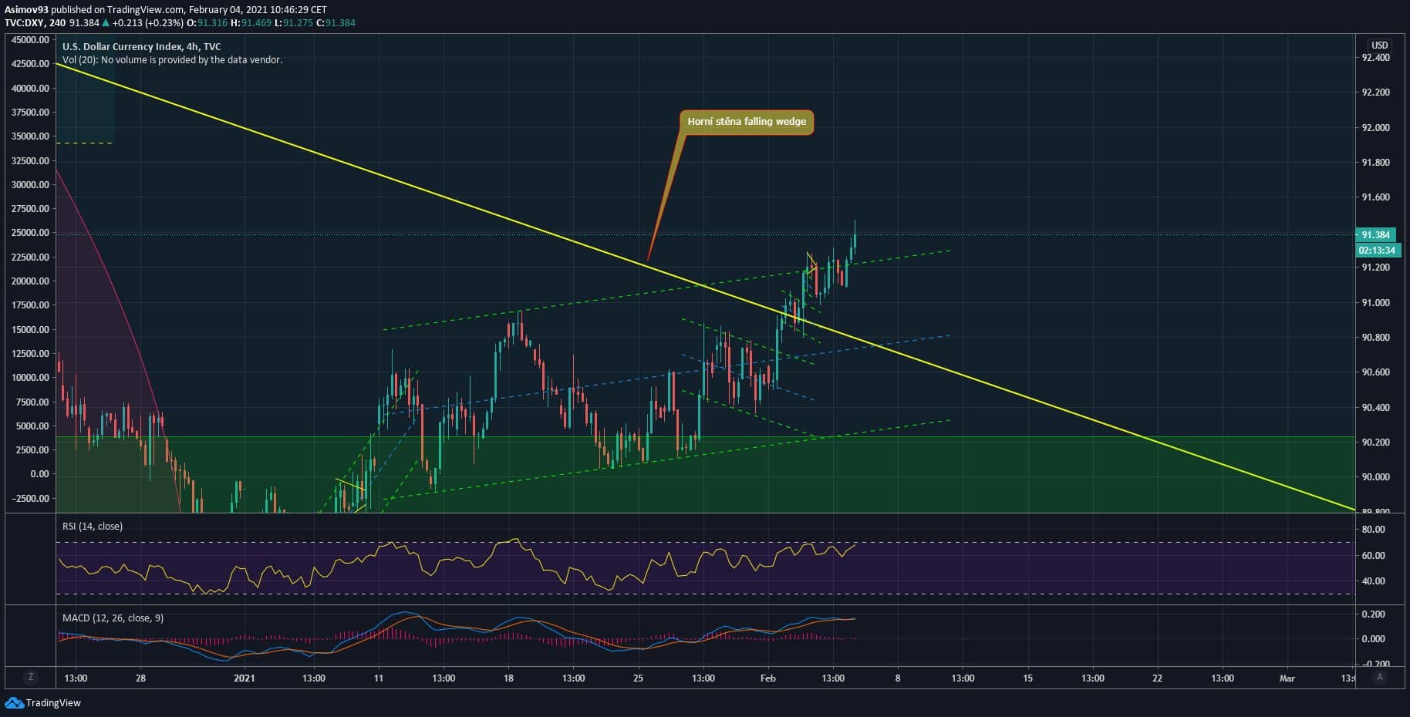
Task: Click the 92.000 level on price axis
Action: click(1375, 128)
